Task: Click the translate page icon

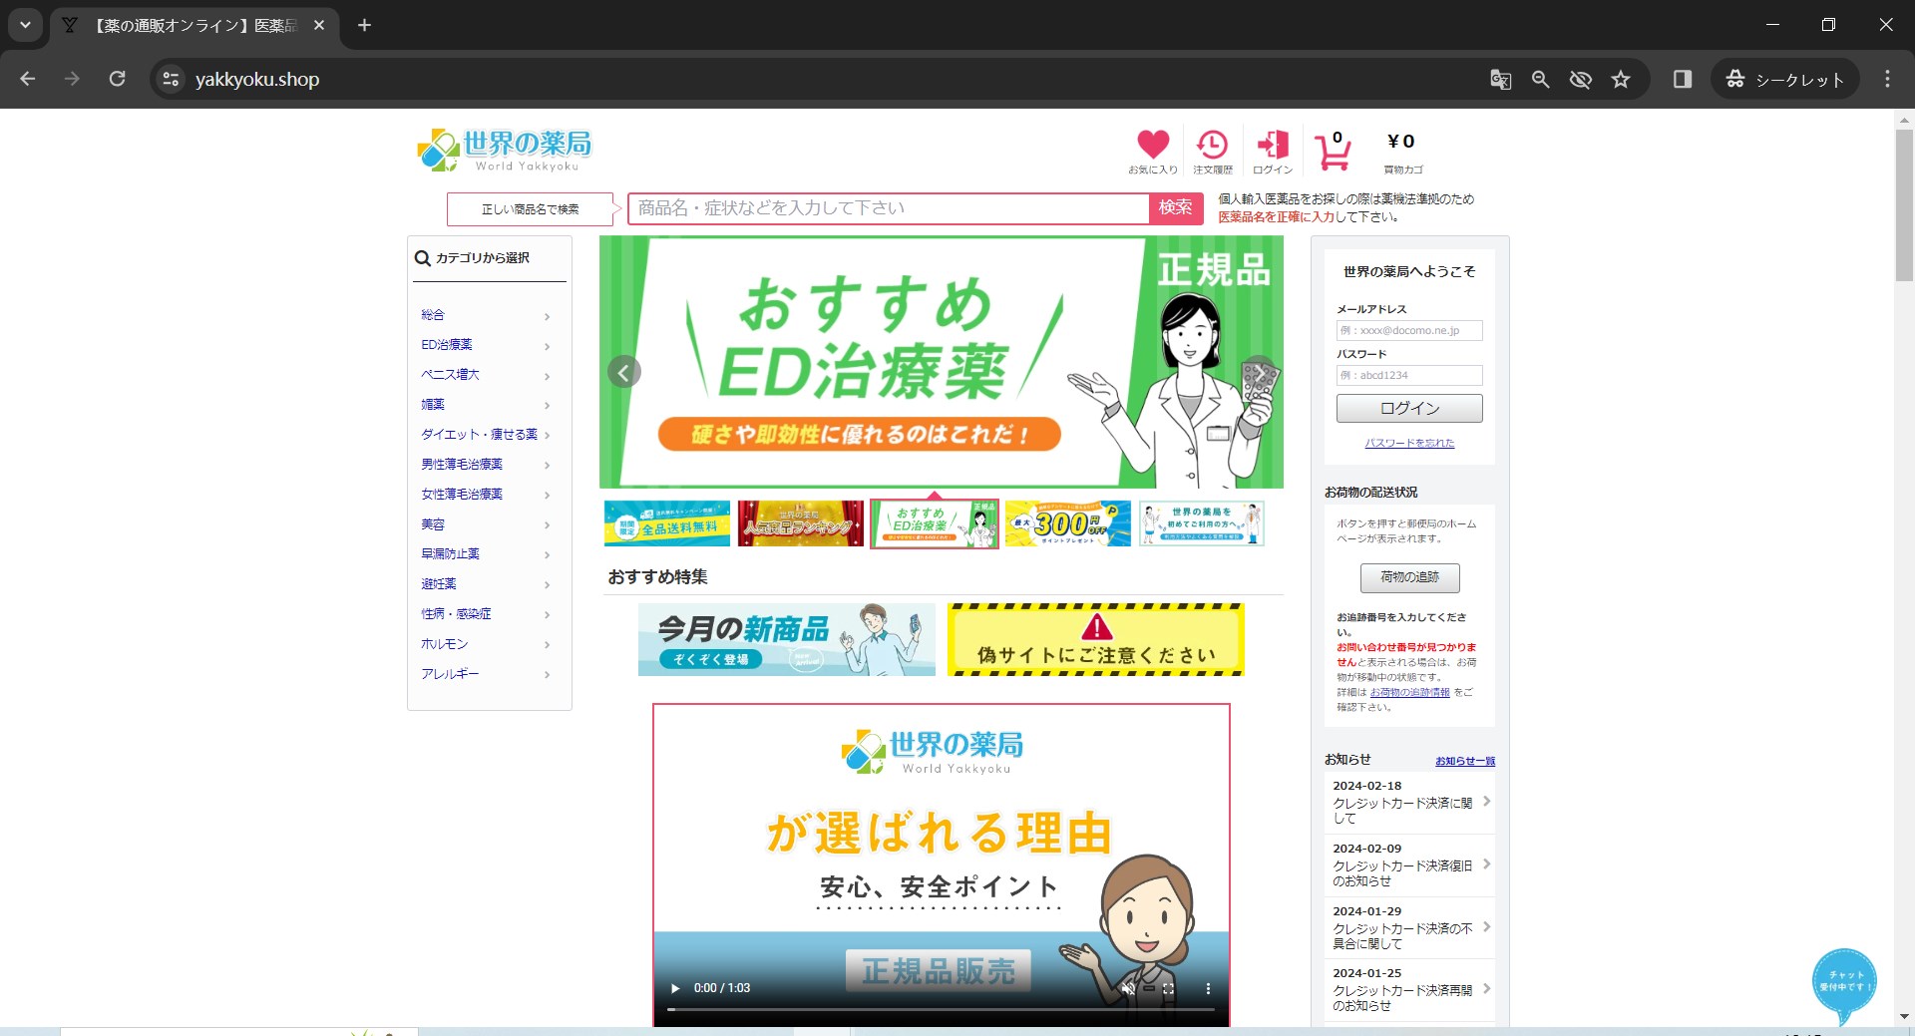Action: (x=1500, y=79)
